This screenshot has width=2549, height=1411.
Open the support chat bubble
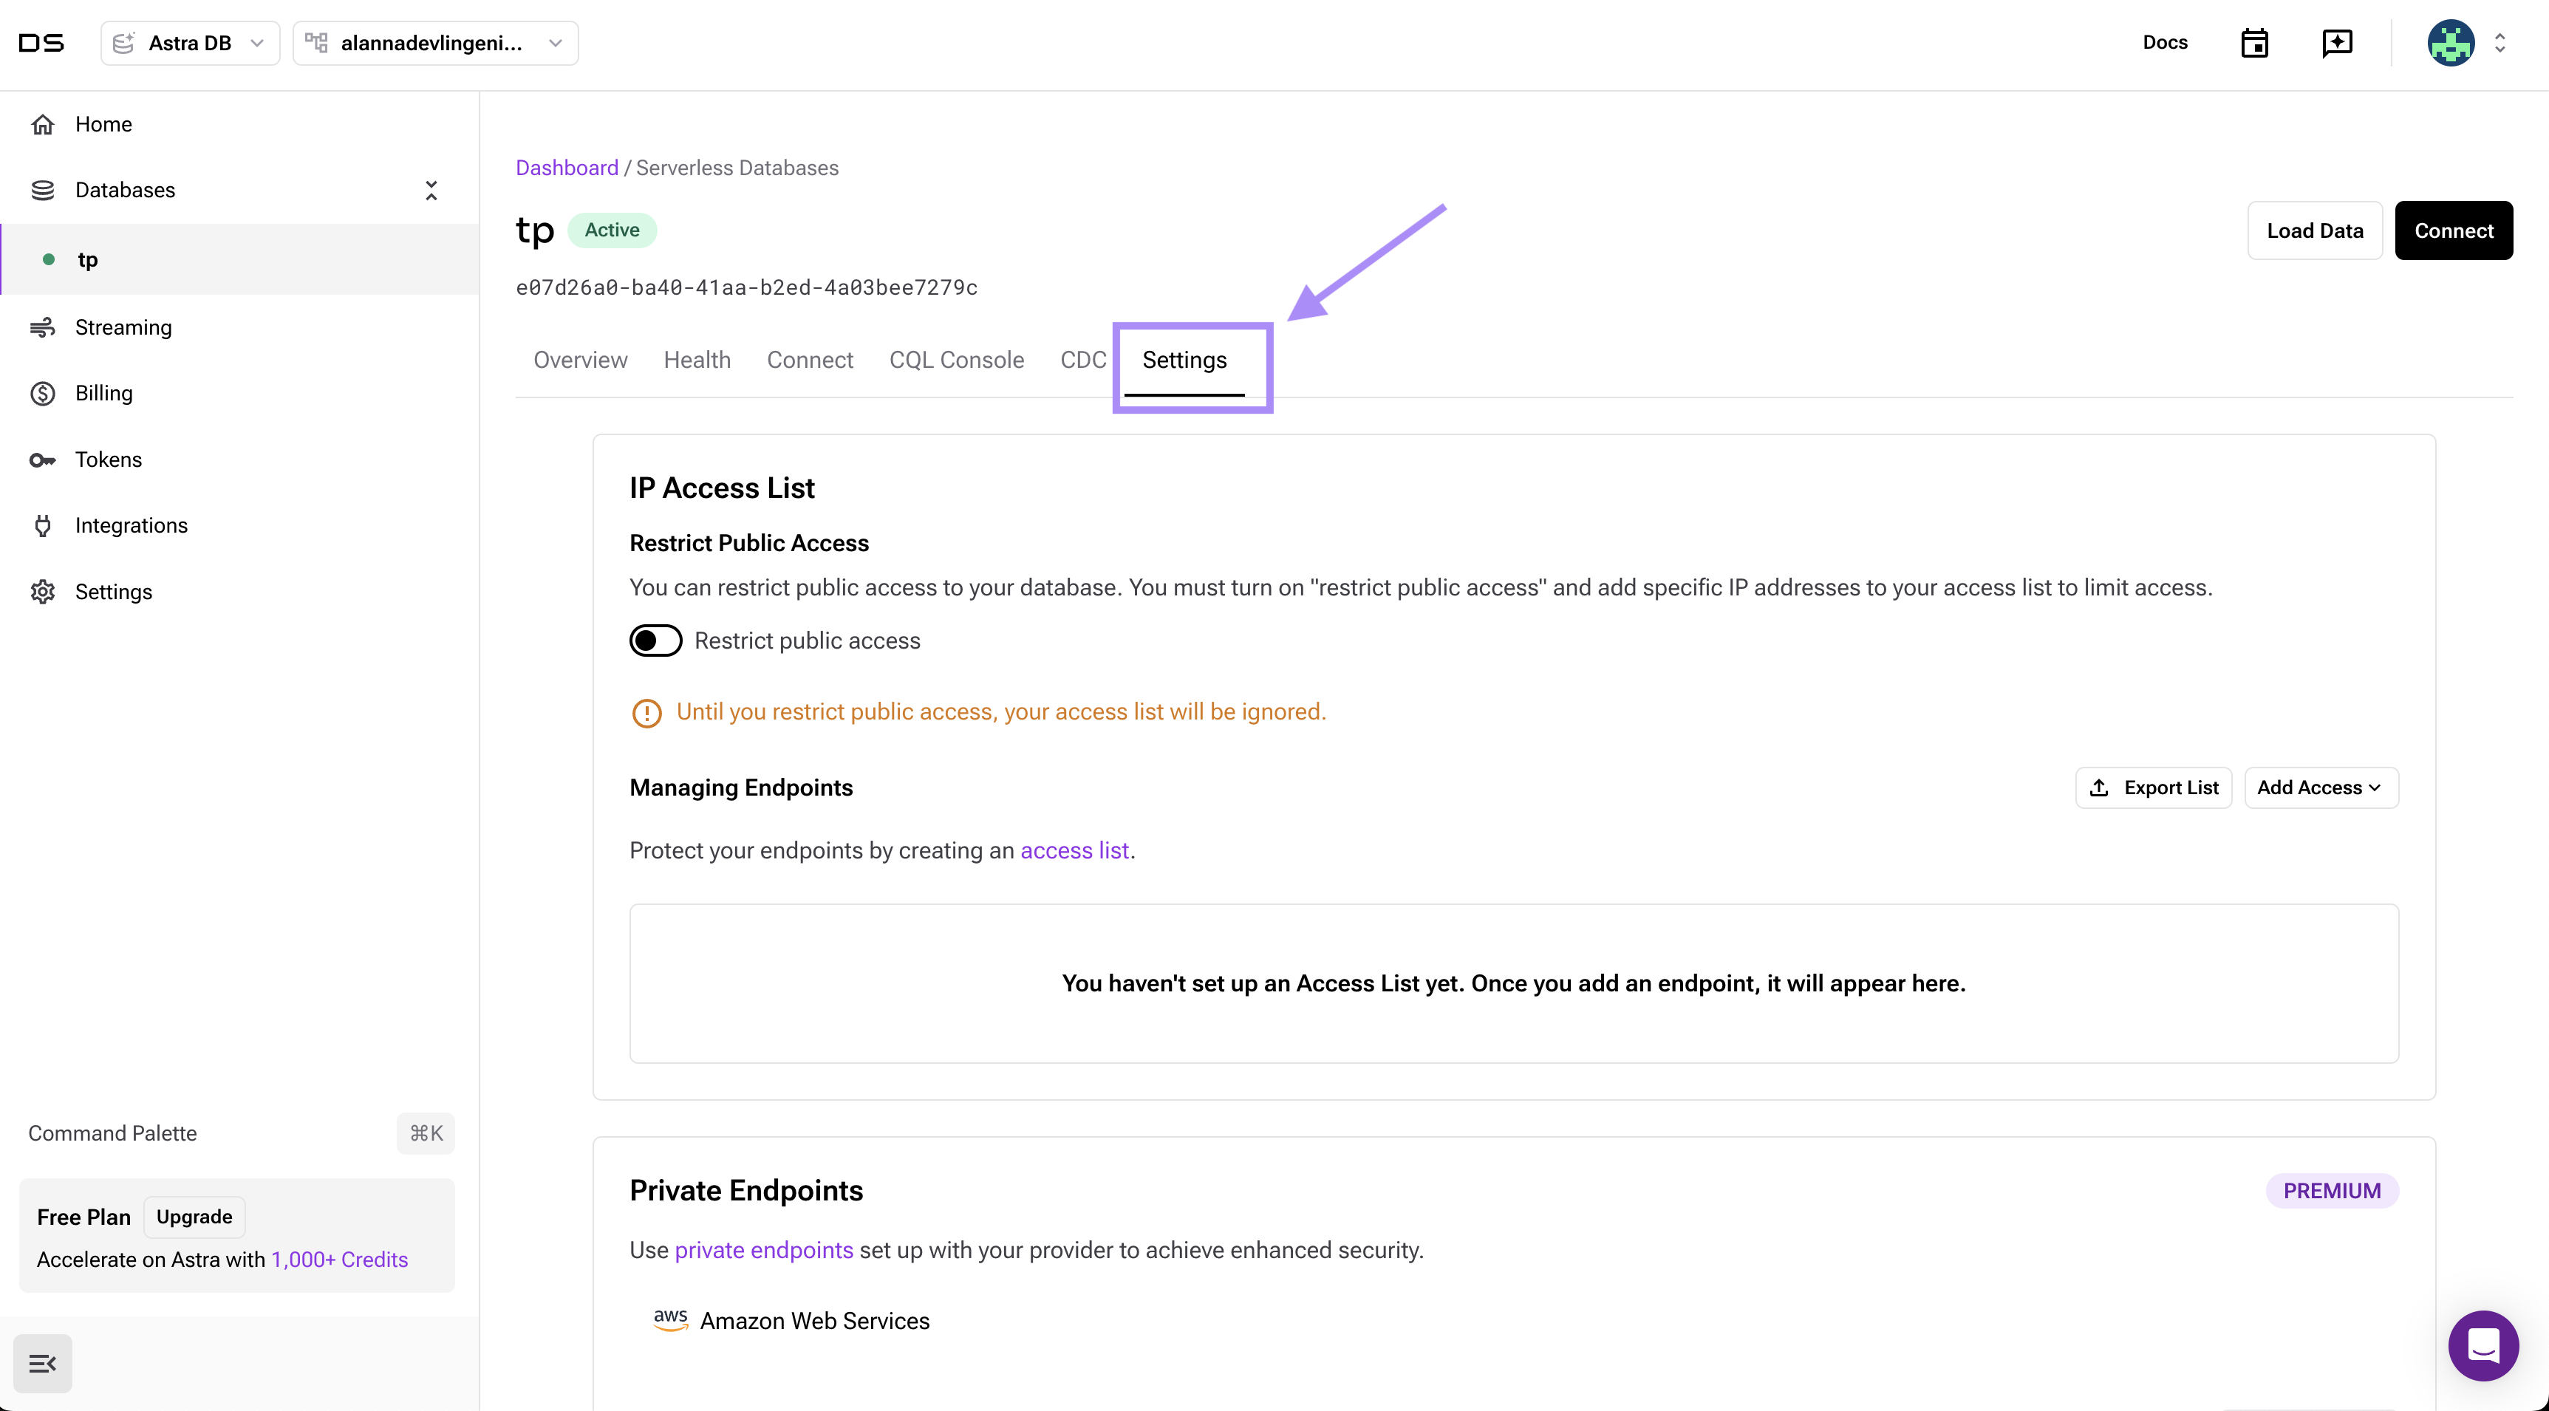pyautogui.click(x=2483, y=1345)
